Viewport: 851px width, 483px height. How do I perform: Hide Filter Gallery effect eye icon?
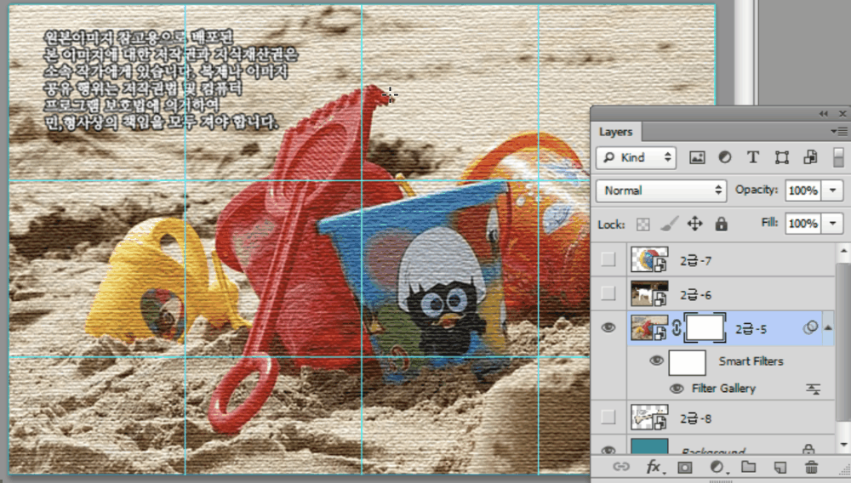tap(677, 389)
